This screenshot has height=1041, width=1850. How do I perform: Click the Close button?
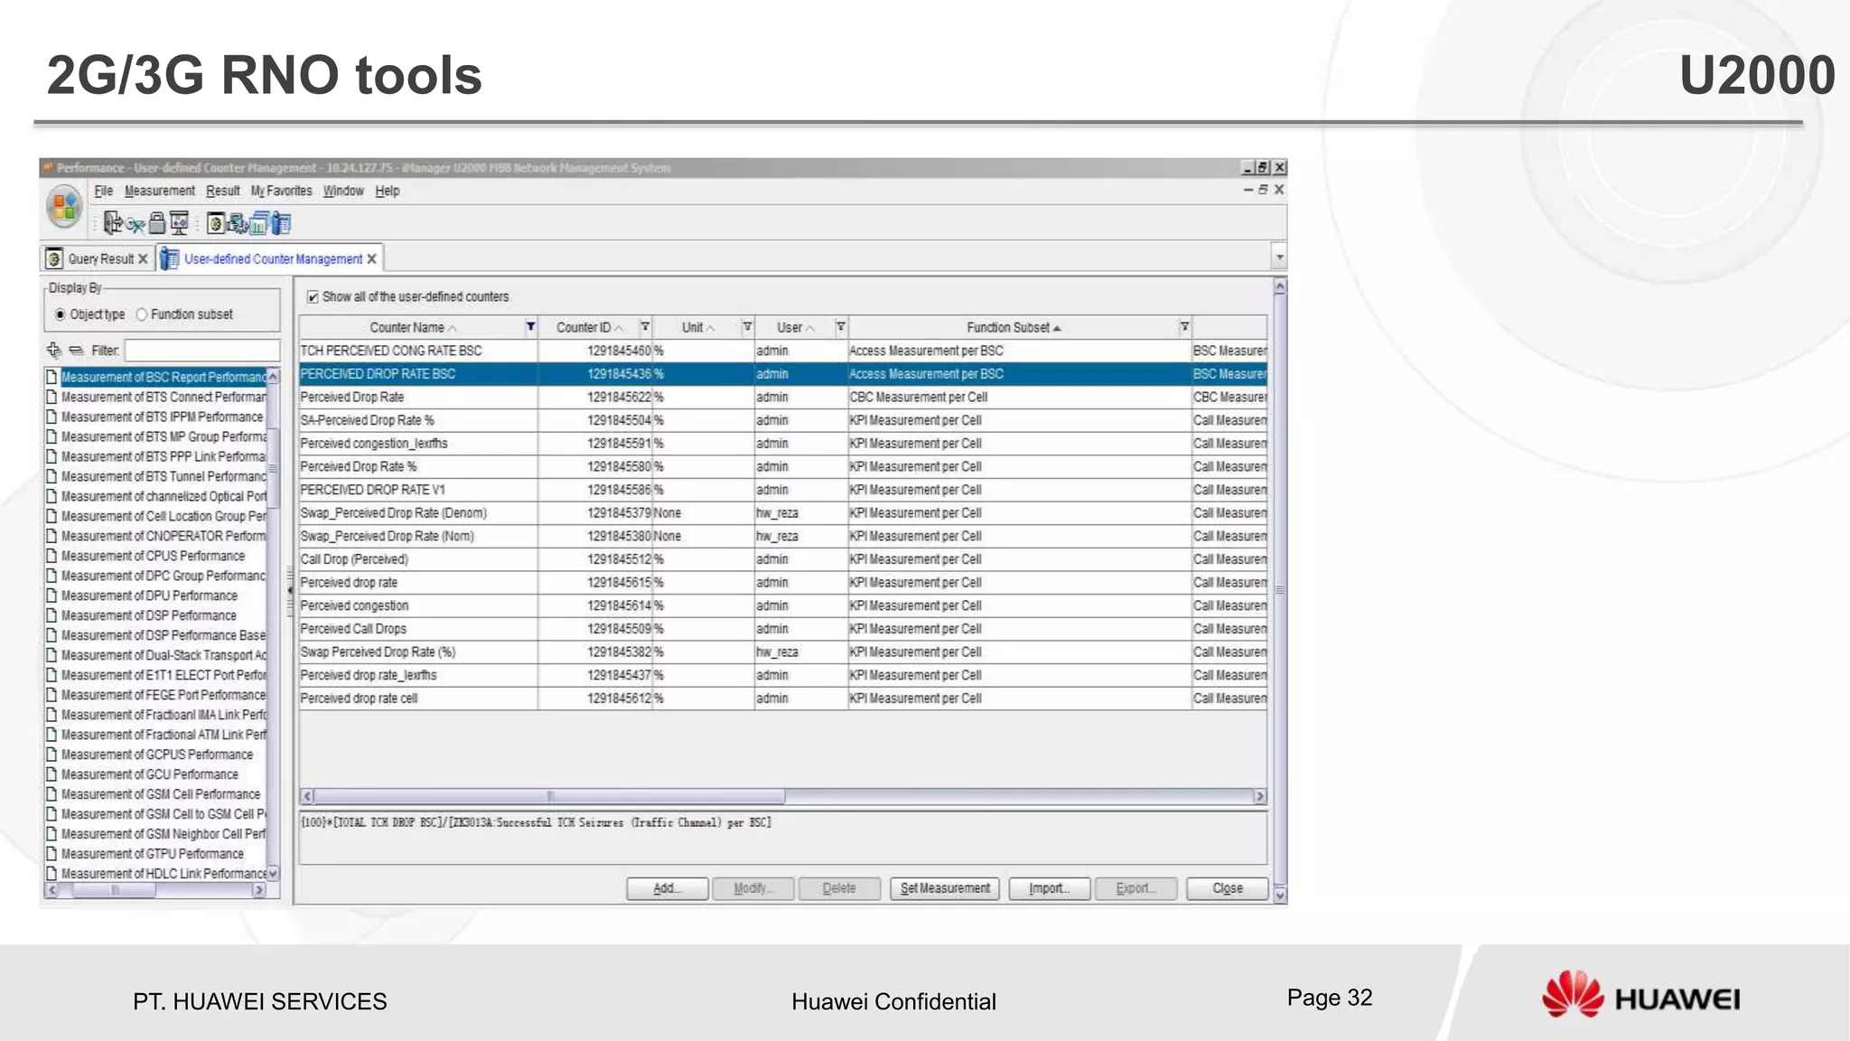(x=1227, y=888)
